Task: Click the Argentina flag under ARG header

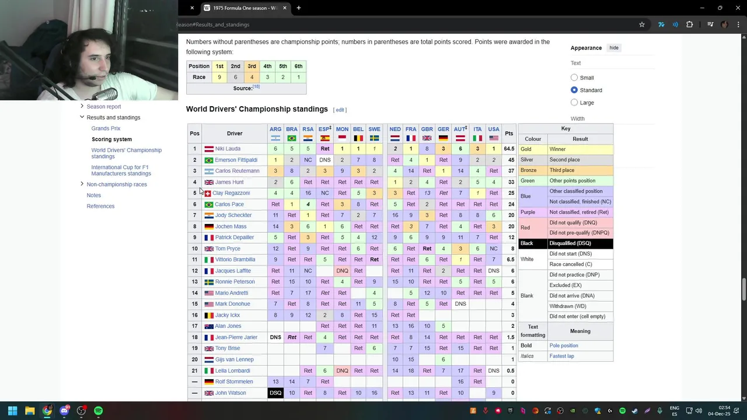Action: tap(275, 138)
